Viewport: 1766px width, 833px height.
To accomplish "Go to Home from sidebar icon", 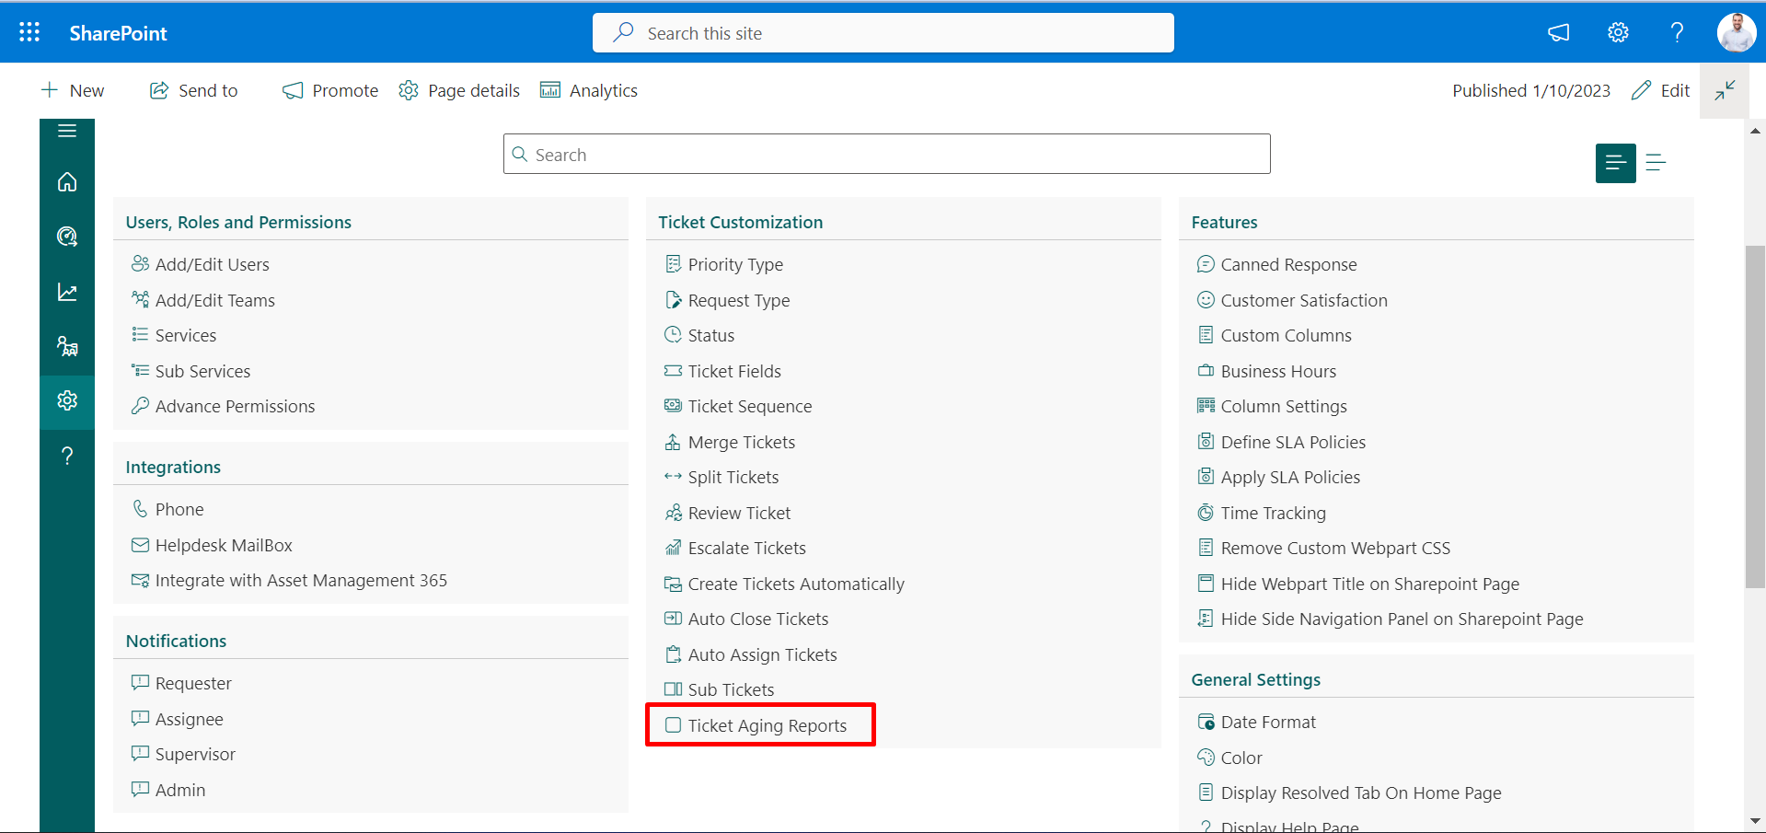I will click(67, 182).
